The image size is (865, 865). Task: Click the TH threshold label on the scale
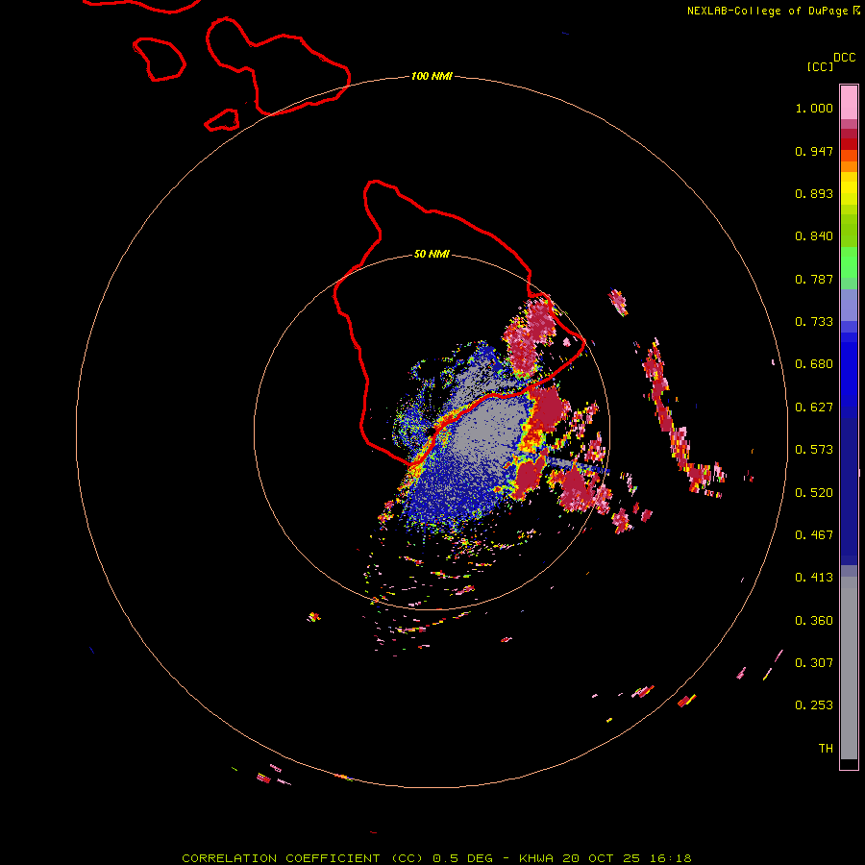click(826, 749)
